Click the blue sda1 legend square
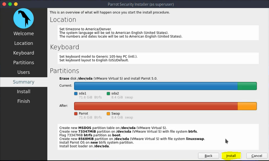 tap(76, 94)
